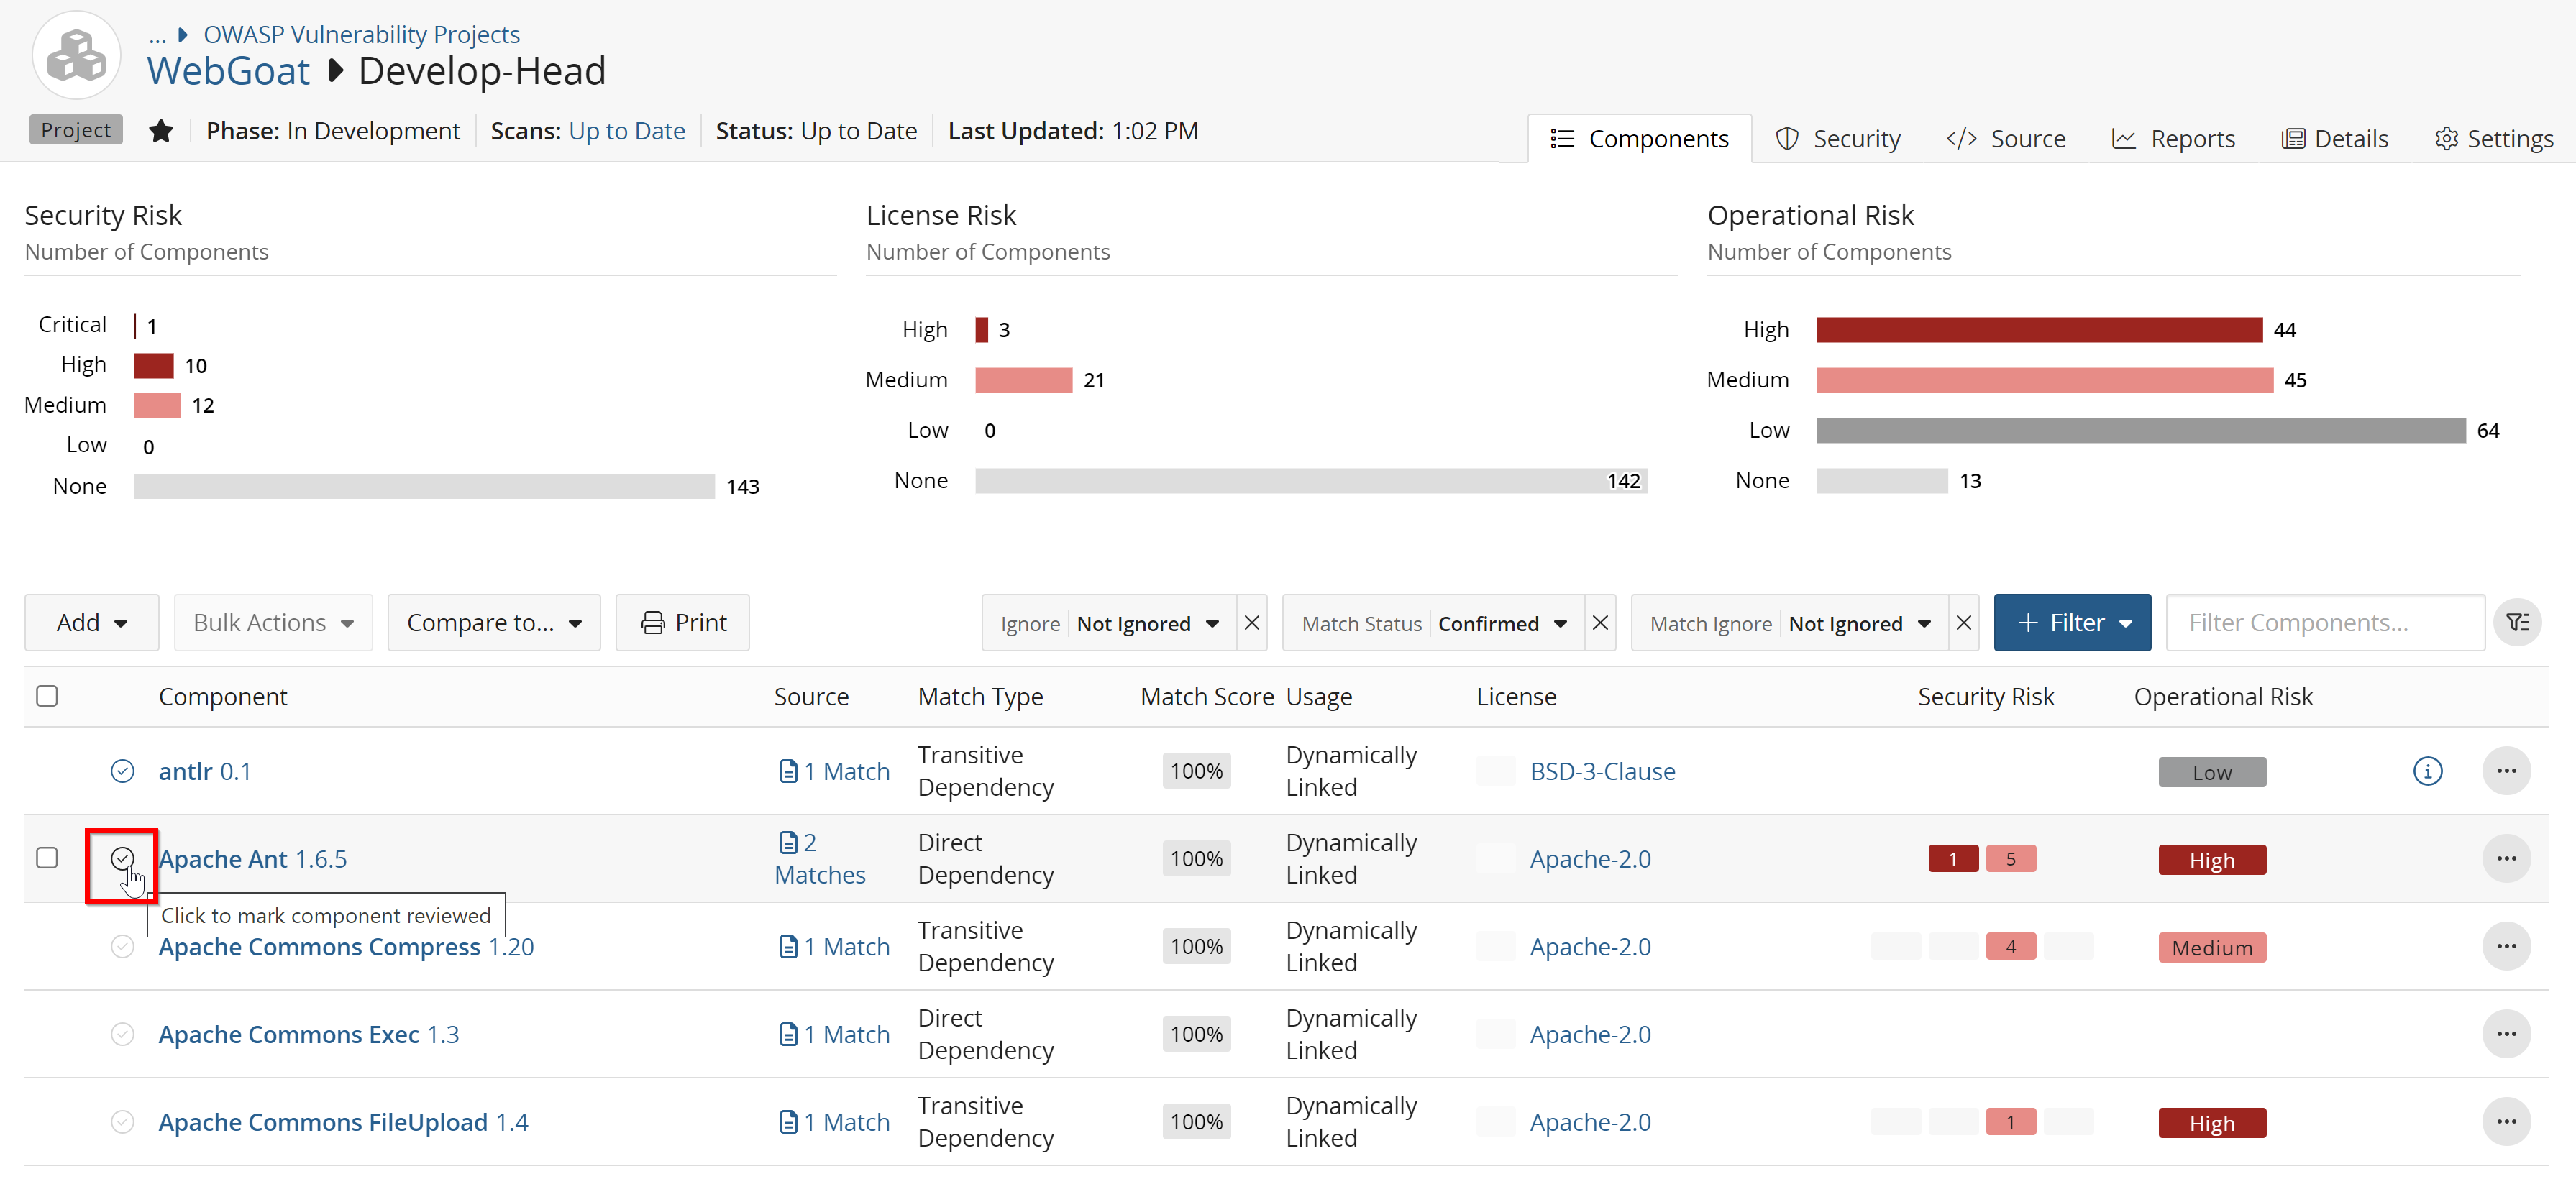Mark antlr component as reviewed
Screen dimensions: 2576x1179
pyautogui.click(x=122, y=771)
